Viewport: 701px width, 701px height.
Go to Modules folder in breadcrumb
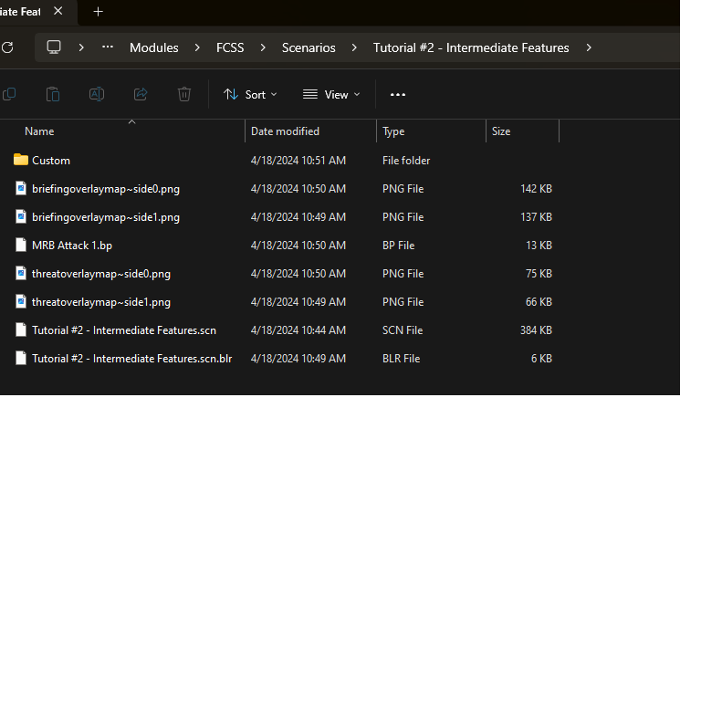[154, 47]
